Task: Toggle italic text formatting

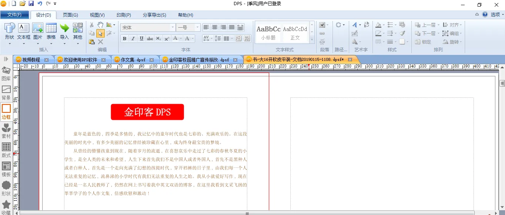Action: coord(133,38)
